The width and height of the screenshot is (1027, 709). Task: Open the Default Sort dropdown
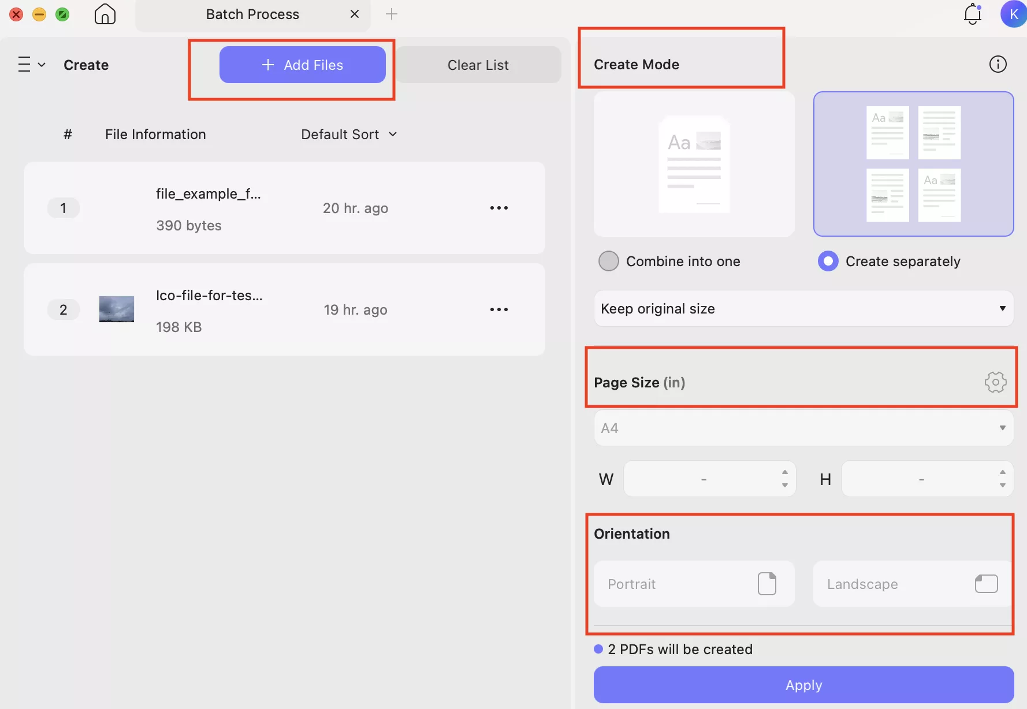coord(349,134)
